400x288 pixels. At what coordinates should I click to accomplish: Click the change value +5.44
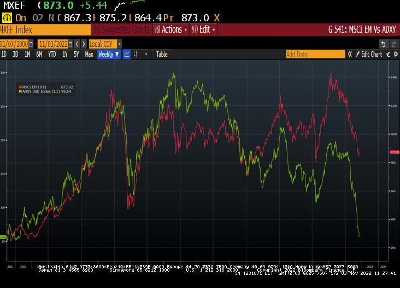click(93, 5)
